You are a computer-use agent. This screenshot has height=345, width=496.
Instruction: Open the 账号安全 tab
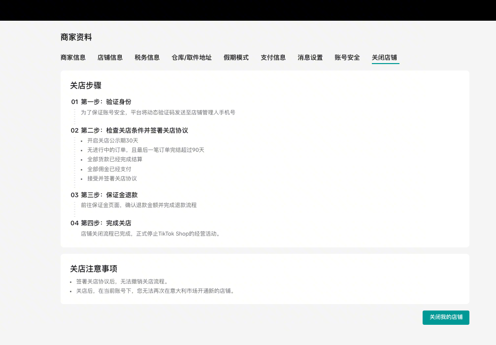[x=347, y=57]
